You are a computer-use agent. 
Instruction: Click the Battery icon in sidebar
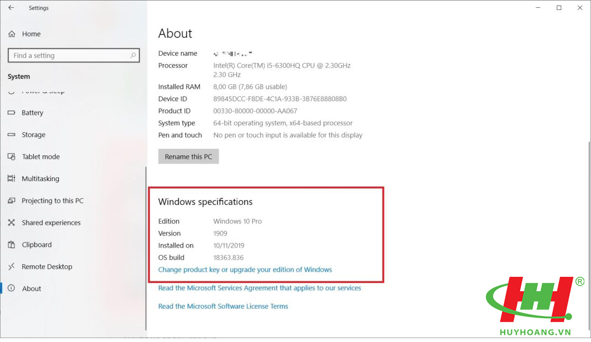click(11, 113)
